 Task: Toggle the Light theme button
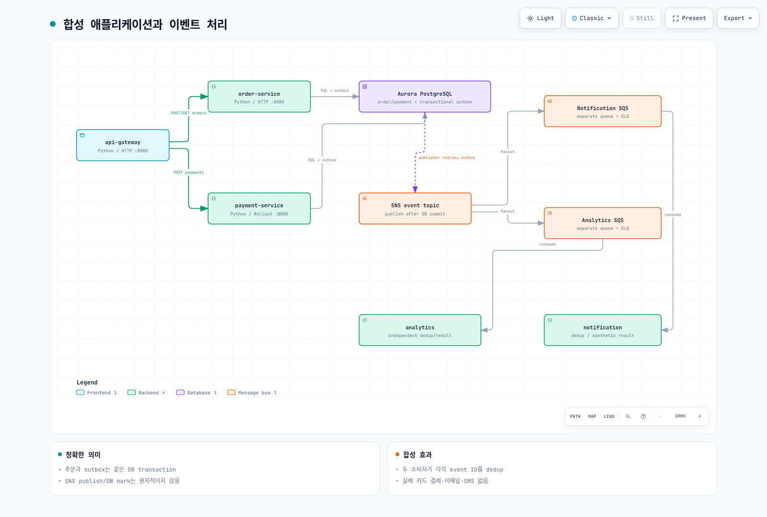pos(540,18)
